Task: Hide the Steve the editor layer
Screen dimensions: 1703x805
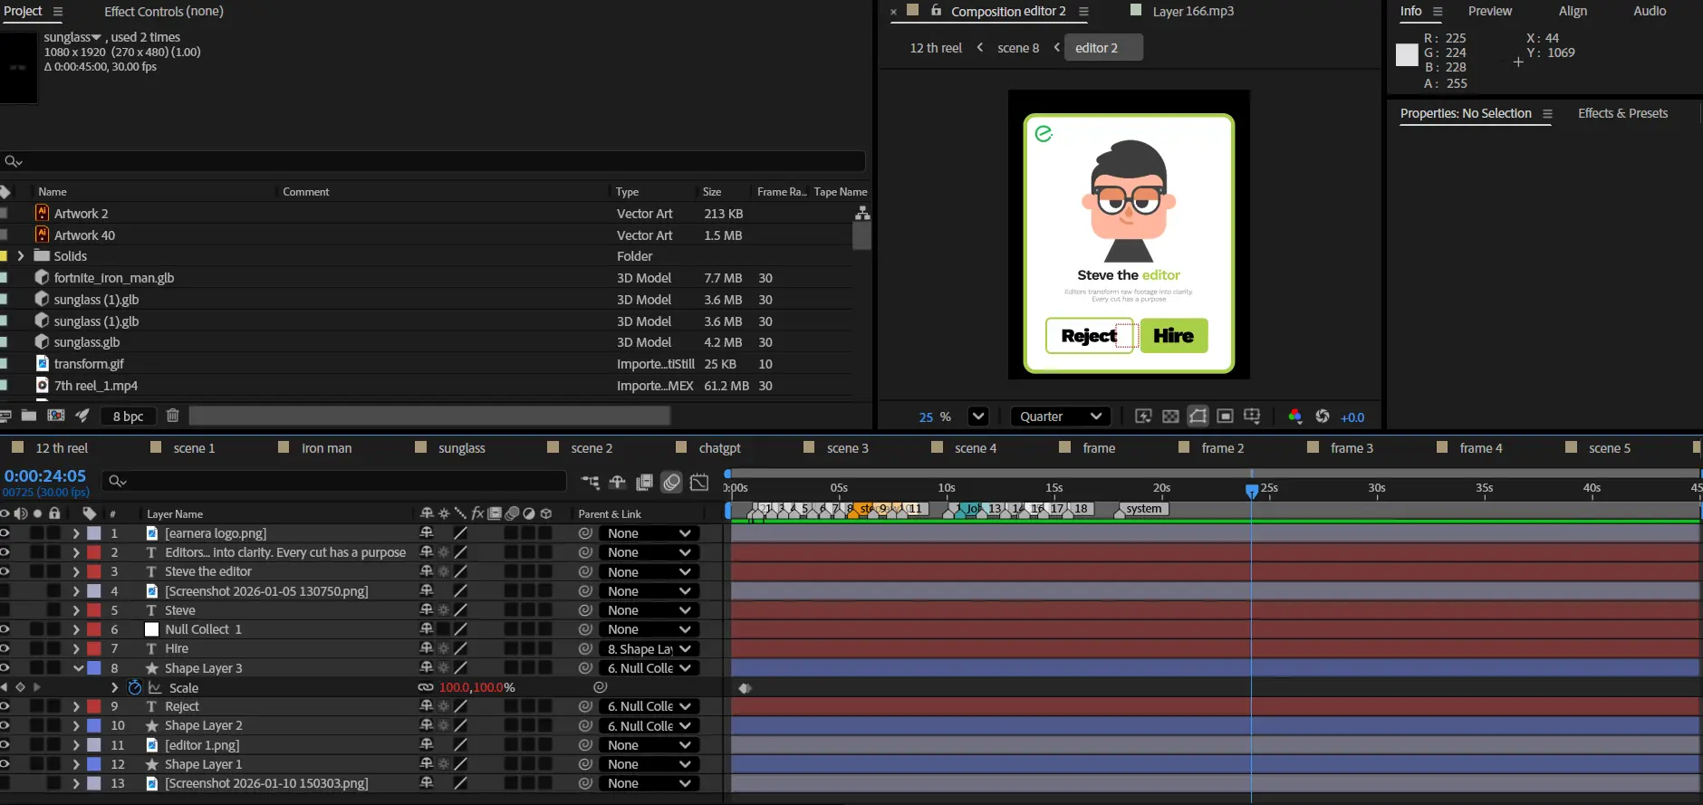Action: coord(5,571)
